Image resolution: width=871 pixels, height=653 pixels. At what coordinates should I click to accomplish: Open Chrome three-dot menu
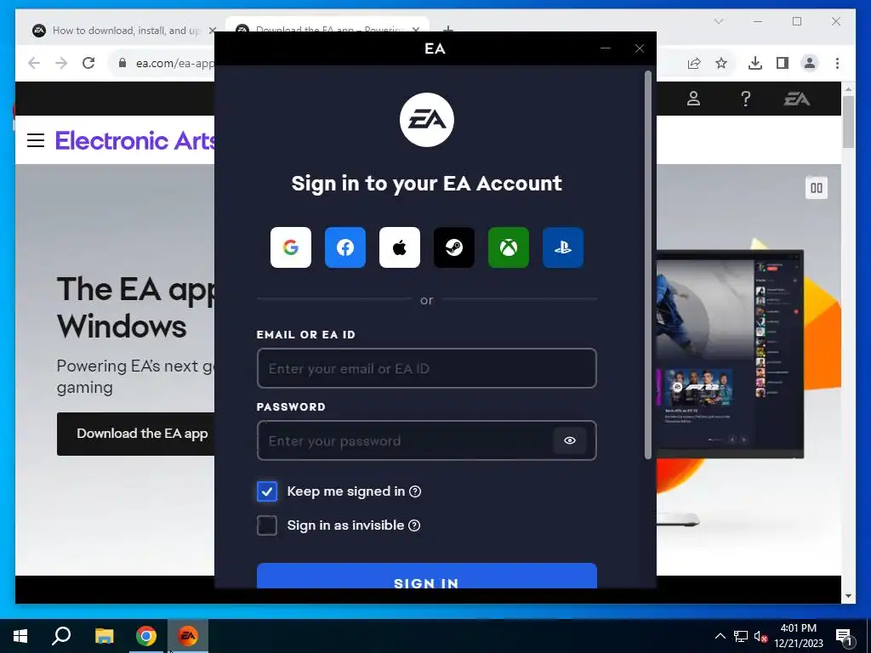point(837,63)
